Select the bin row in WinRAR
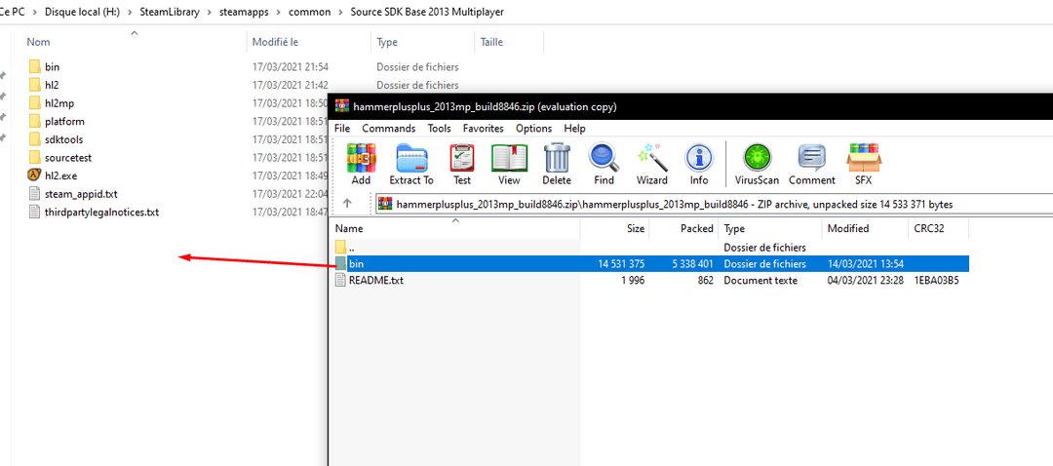The image size is (1053, 466). [650, 264]
